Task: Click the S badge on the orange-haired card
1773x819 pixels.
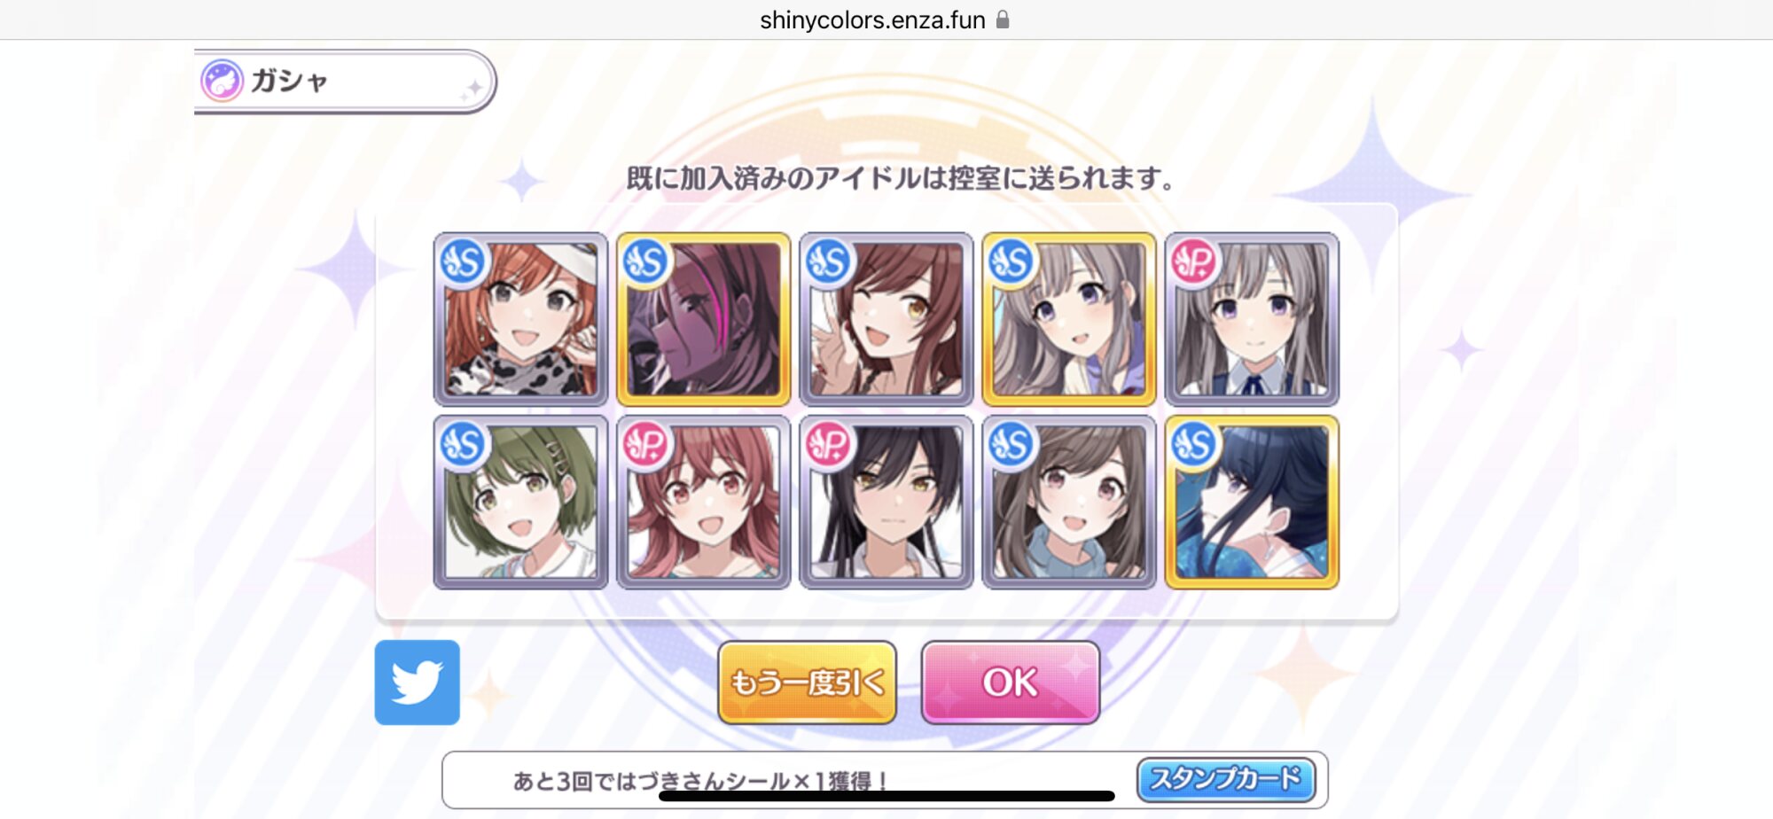Action: click(x=463, y=262)
